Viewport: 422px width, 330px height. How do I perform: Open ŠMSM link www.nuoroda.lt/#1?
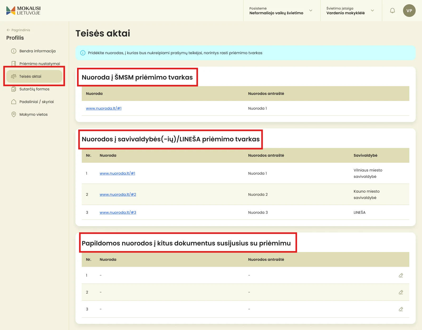tap(104, 108)
